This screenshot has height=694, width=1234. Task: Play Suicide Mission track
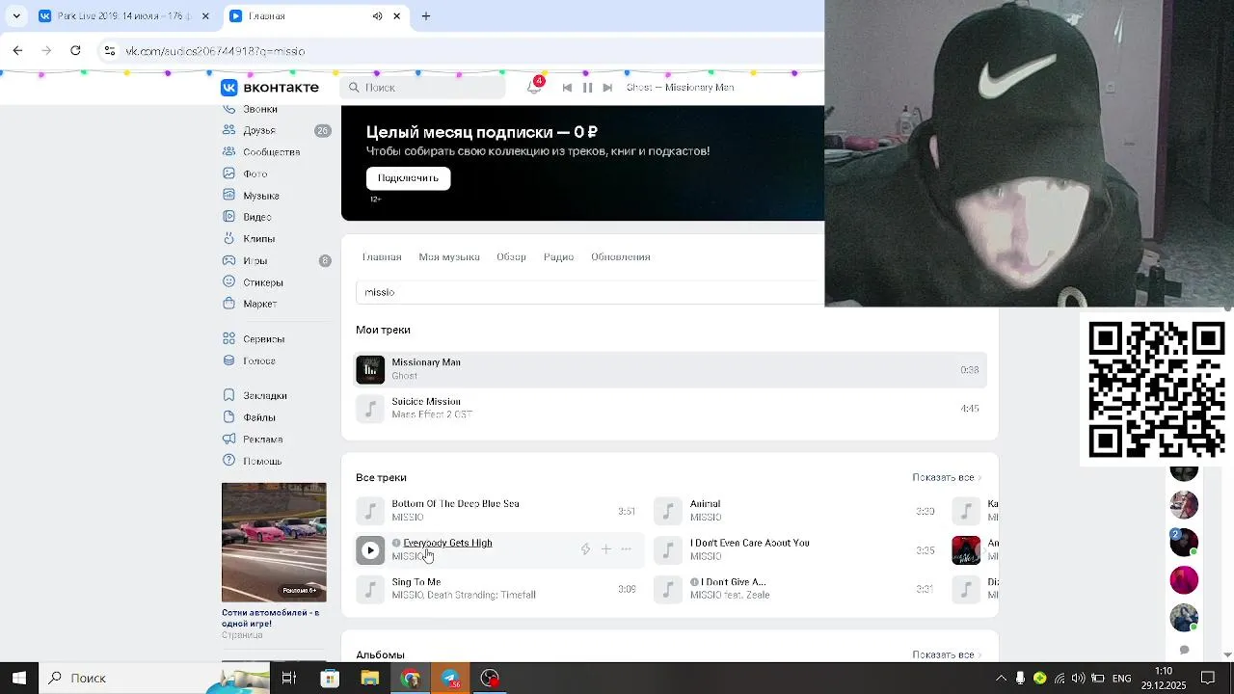(370, 409)
